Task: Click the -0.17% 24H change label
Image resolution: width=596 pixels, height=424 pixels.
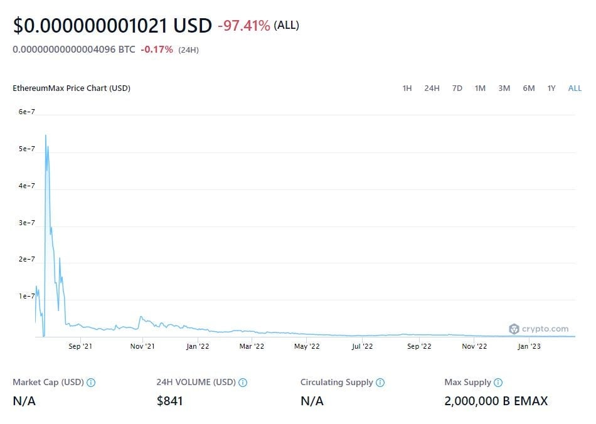Action: [x=157, y=49]
